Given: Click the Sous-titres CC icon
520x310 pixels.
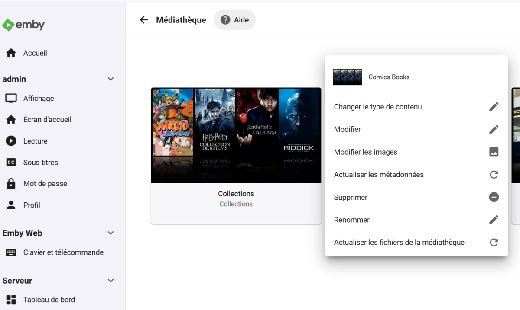Looking at the screenshot, I should pos(11,163).
